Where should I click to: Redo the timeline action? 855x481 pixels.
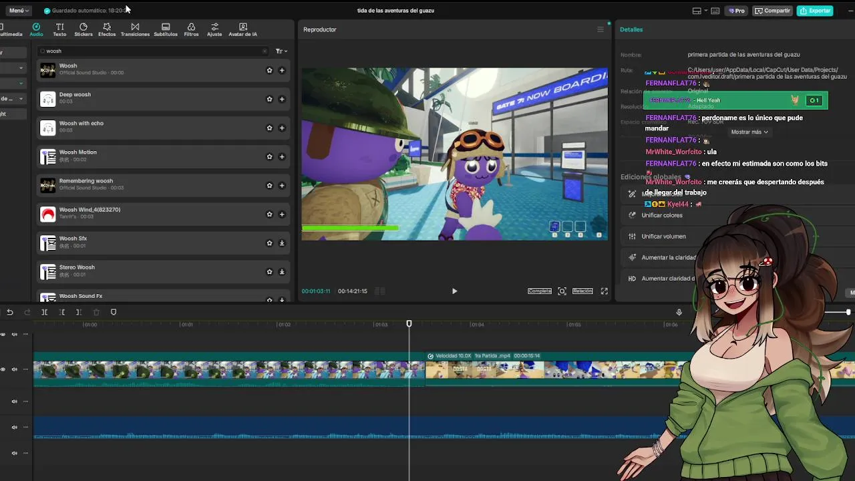(x=27, y=312)
